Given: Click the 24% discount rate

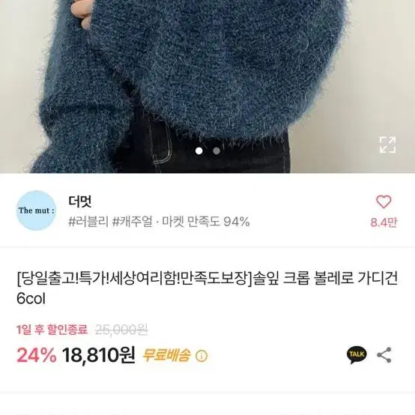Looking at the screenshot, I should coord(37,355).
